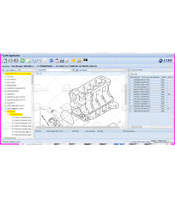The height and width of the screenshot is (200, 175).
Task: Collapse the LOU Info panel
Action: click(129, 74)
